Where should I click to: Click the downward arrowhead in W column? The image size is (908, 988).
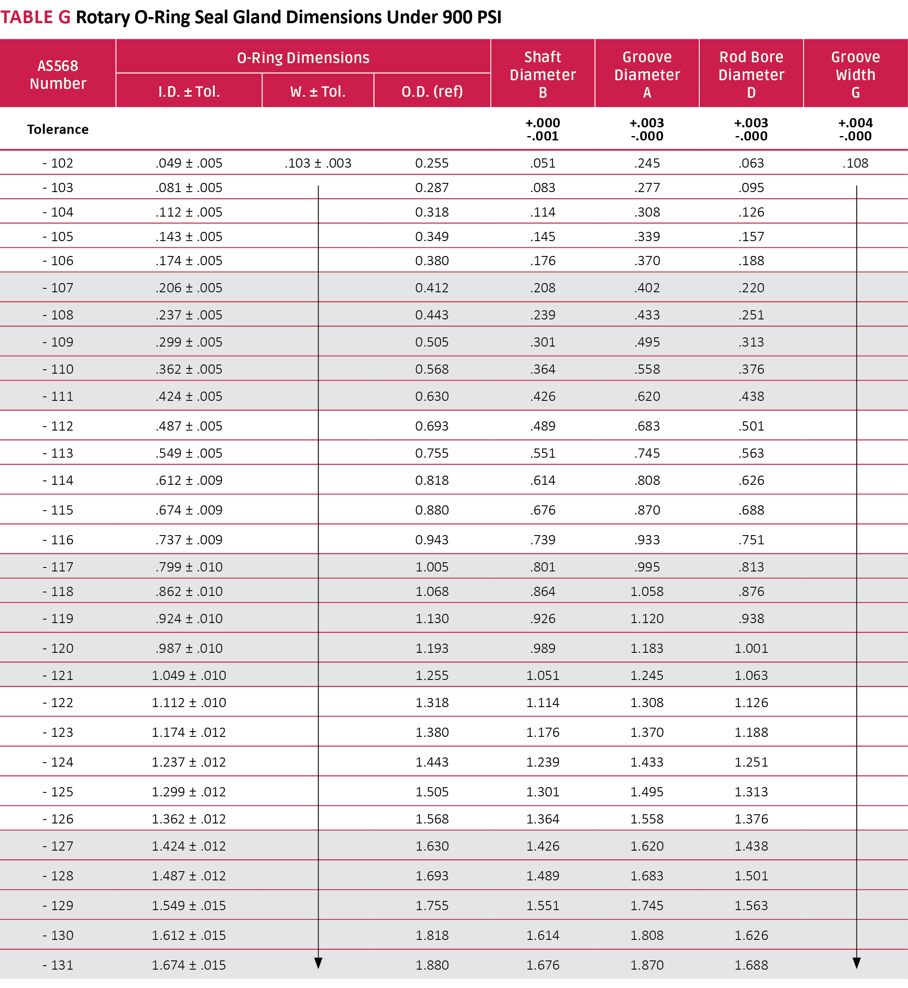pyautogui.click(x=319, y=963)
